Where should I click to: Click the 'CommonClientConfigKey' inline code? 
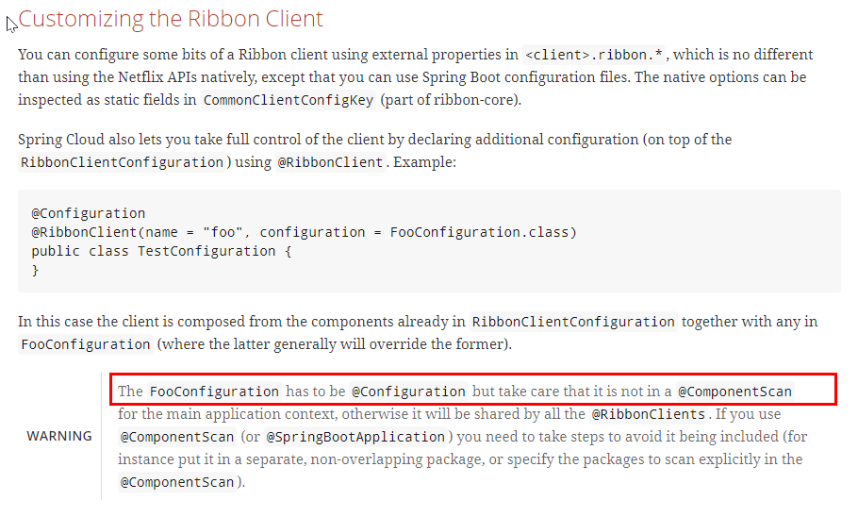point(289,100)
